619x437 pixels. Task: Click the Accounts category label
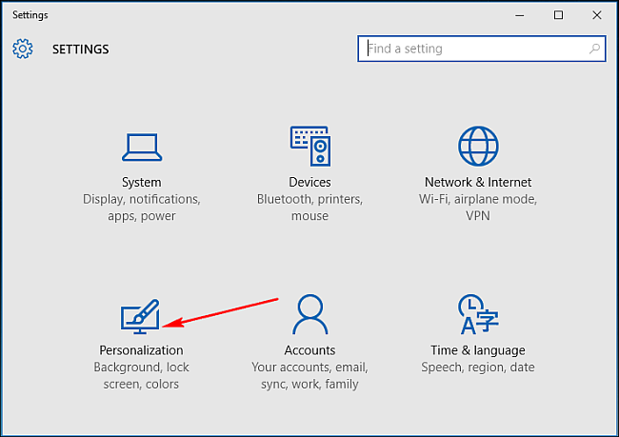[x=309, y=350]
